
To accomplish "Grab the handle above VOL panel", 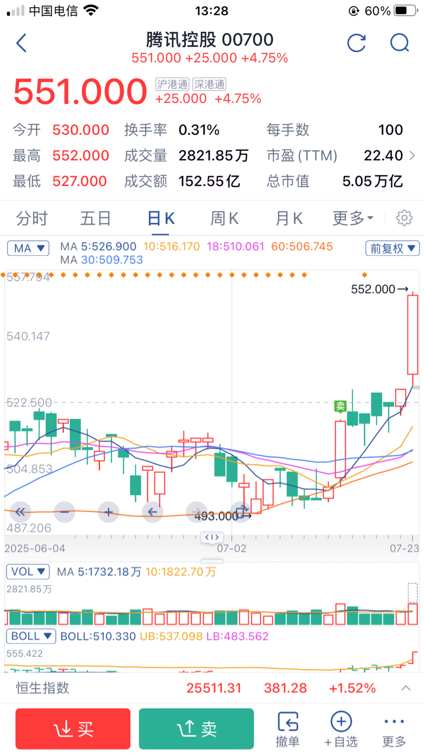I will 212,562.
